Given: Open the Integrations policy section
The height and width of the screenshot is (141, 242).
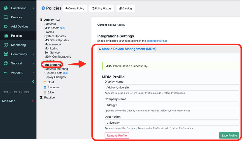Looking at the screenshot, I should 52,65.
